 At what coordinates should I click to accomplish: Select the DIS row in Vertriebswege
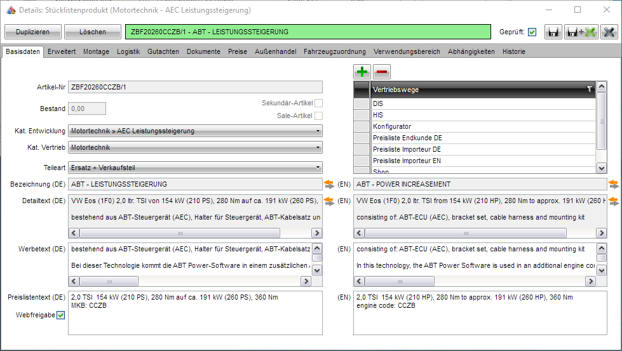point(483,104)
